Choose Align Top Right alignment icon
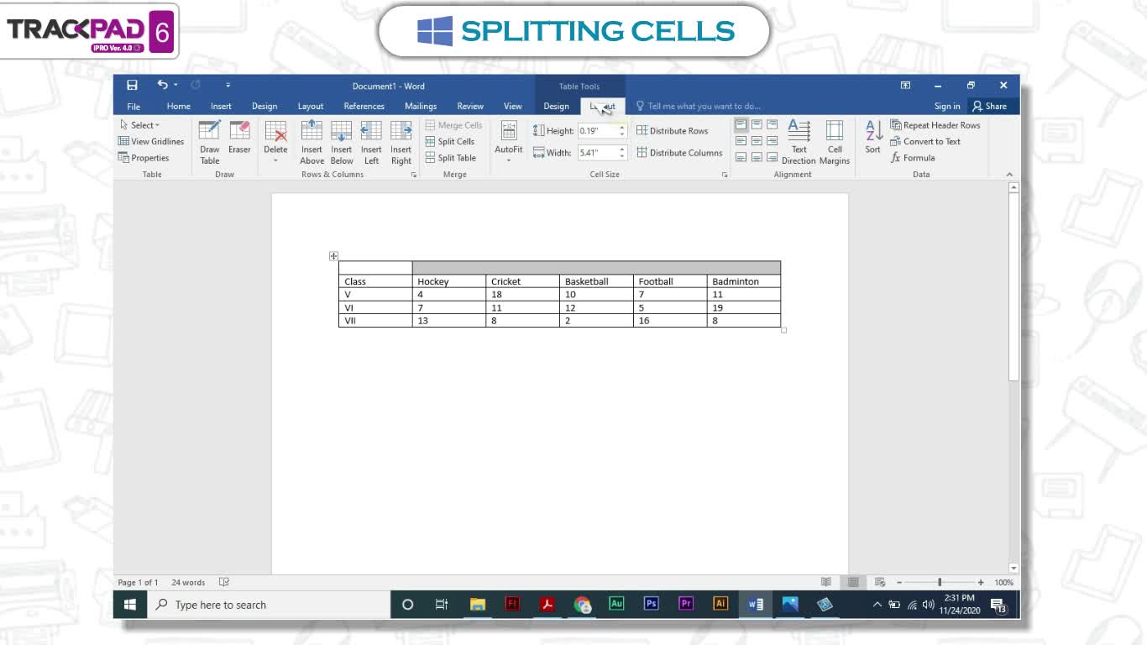The width and height of the screenshot is (1147, 645). coord(772,125)
